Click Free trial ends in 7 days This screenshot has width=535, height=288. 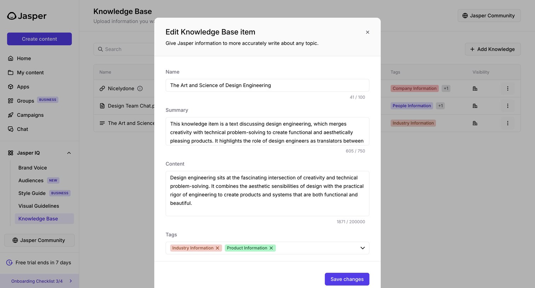pyautogui.click(x=43, y=263)
